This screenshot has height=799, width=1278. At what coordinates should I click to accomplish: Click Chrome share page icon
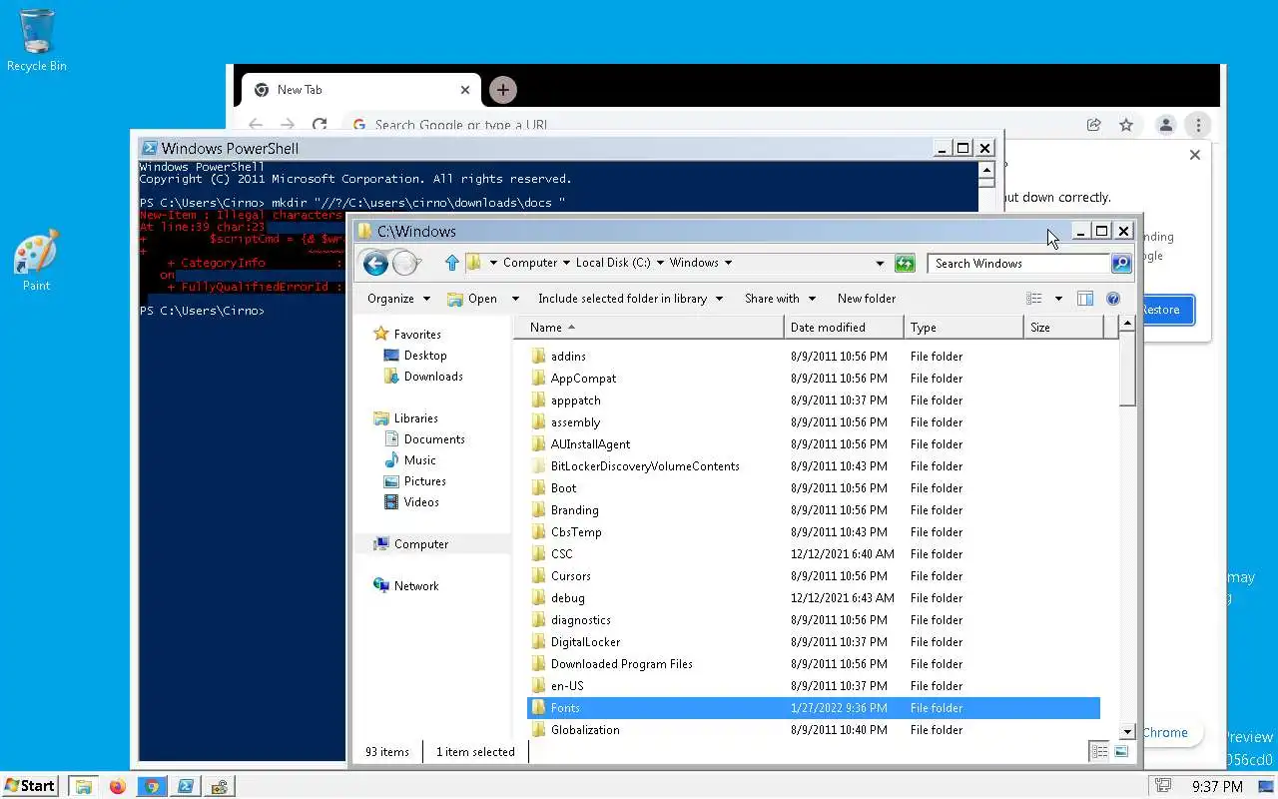1094,125
